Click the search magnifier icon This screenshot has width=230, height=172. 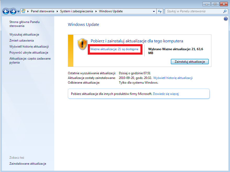point(225,11)
